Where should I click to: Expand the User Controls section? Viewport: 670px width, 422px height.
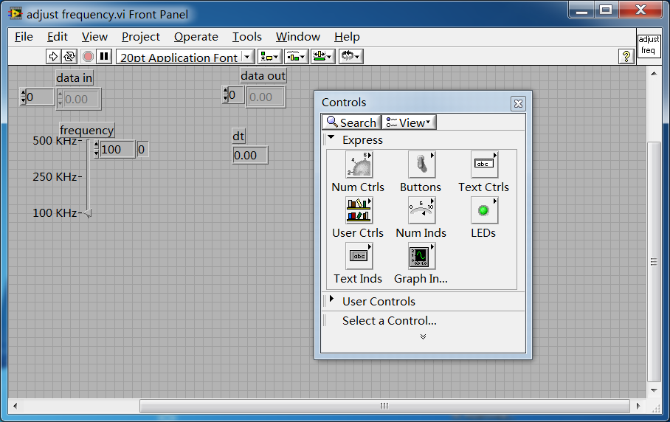pyautogui.click(x=331, y=300)
